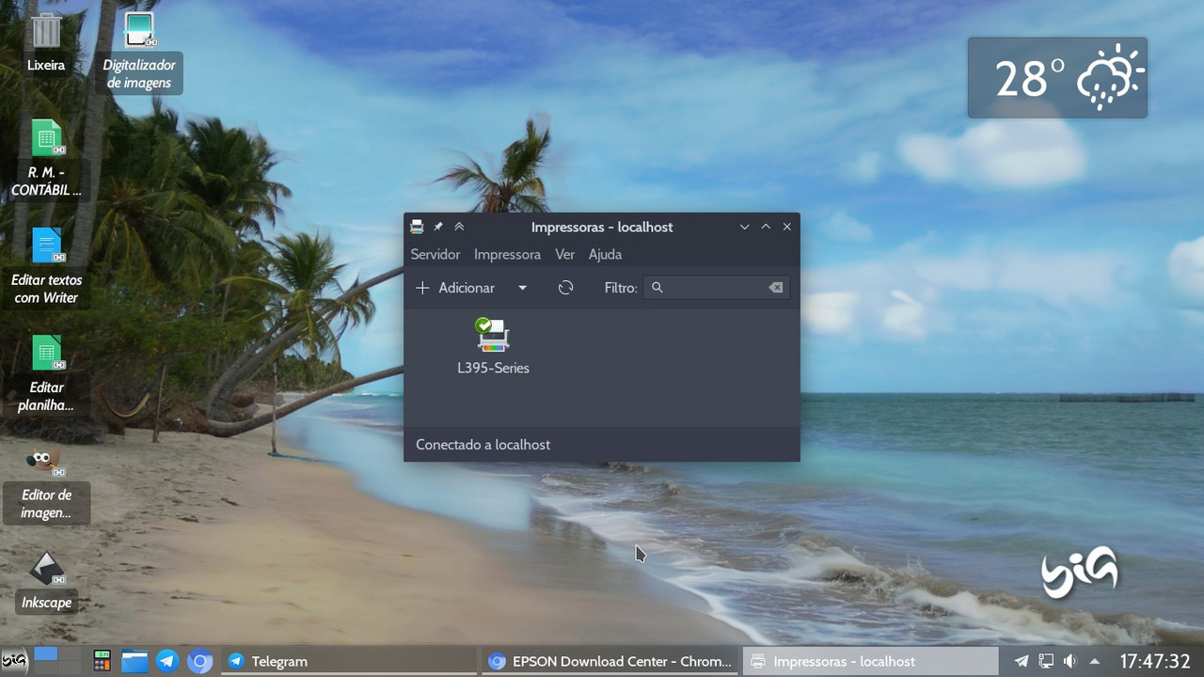The width and height of the screenshot is (1204, 677).
Task: Close the Impressoras window
Action: [787, 227]
